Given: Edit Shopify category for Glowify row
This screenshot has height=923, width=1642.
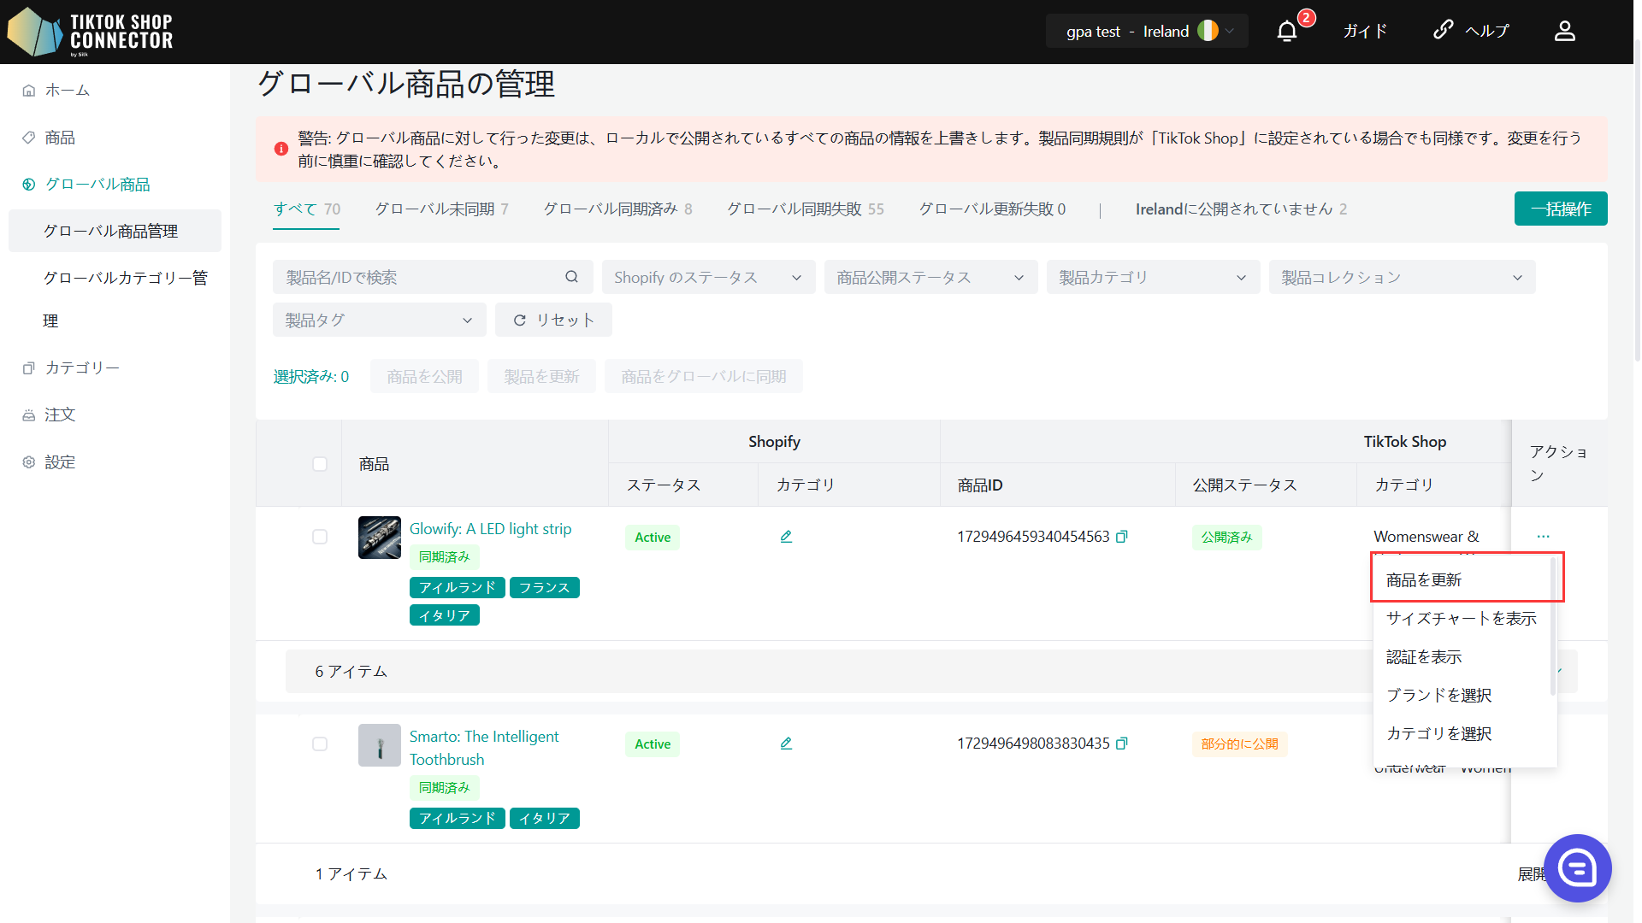Looking at the screenshot, I should click(786, 537).
